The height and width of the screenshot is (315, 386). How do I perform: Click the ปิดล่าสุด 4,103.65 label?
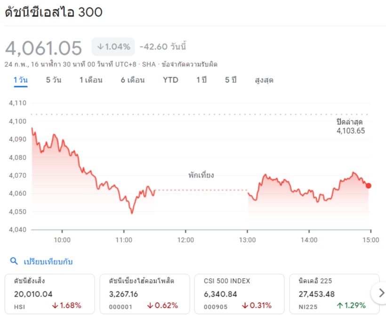pyautogui.click(x=350, y=127)
